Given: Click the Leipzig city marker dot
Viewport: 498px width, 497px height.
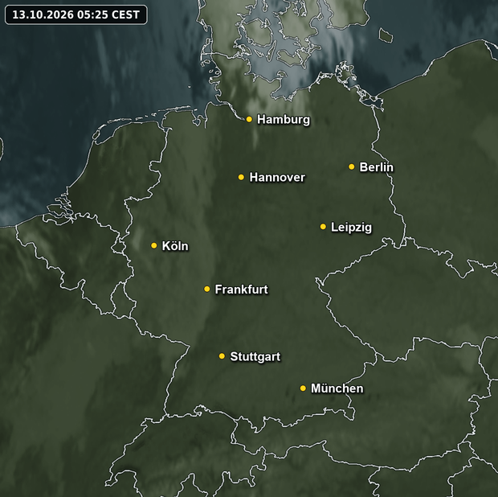Looking at the screenshot, I should [323, 227].
